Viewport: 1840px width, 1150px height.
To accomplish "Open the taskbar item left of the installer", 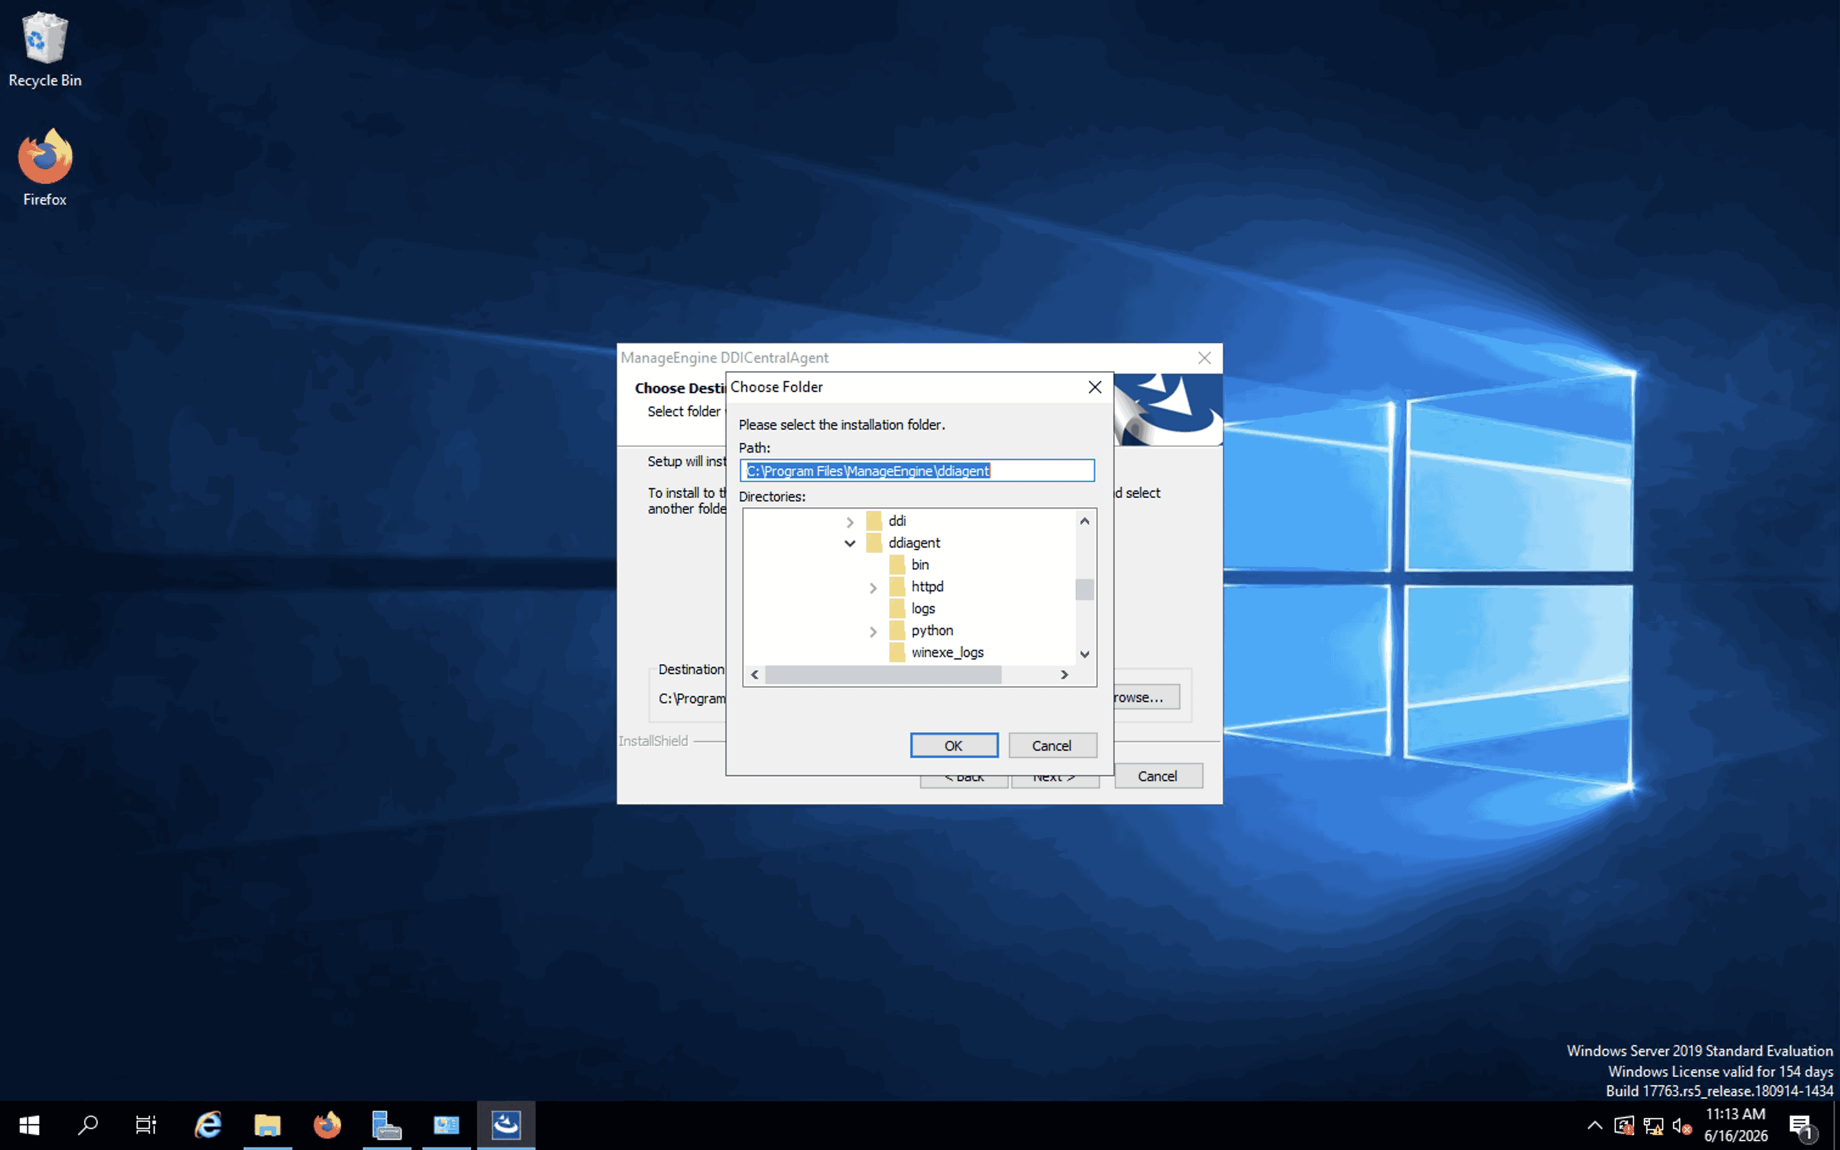I will pyautogui.click(x=447, y=1125).
